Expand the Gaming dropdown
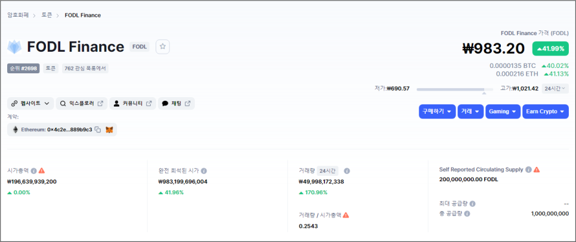 coord(502,111)
